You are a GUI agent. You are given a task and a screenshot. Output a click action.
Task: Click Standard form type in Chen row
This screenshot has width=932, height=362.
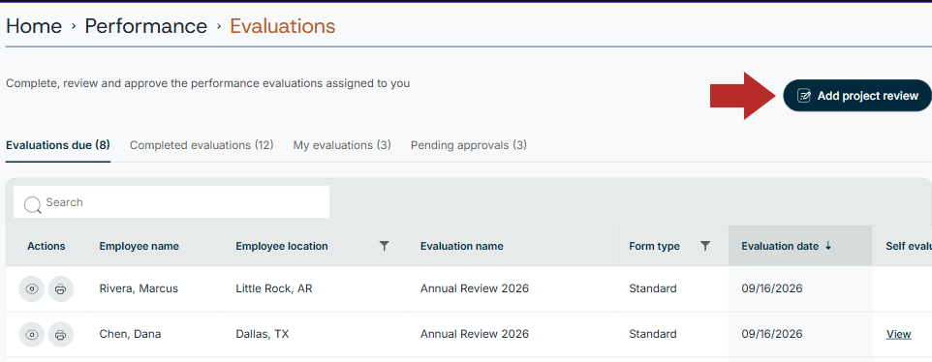[x=653, y=334]
